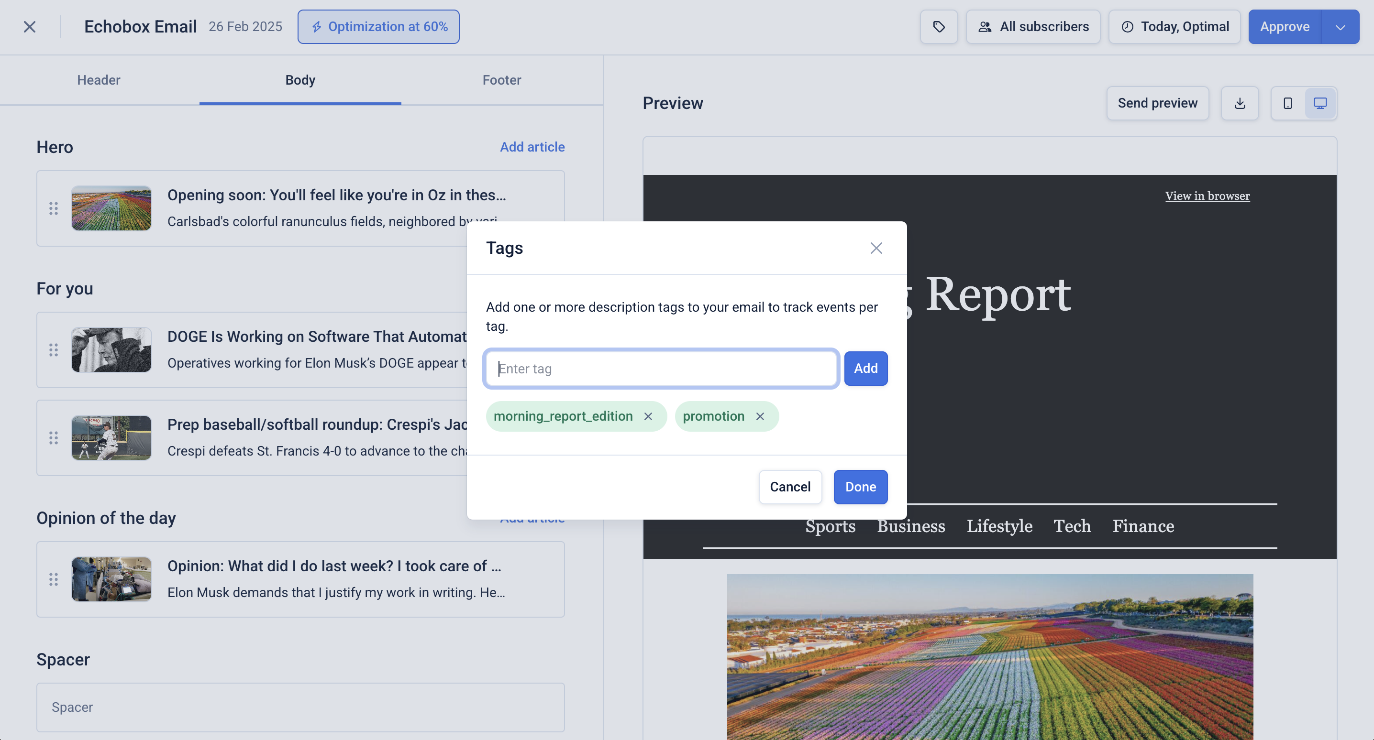Remove the morning_report_edition tag
1374x740 pixels.
[648, 416]
